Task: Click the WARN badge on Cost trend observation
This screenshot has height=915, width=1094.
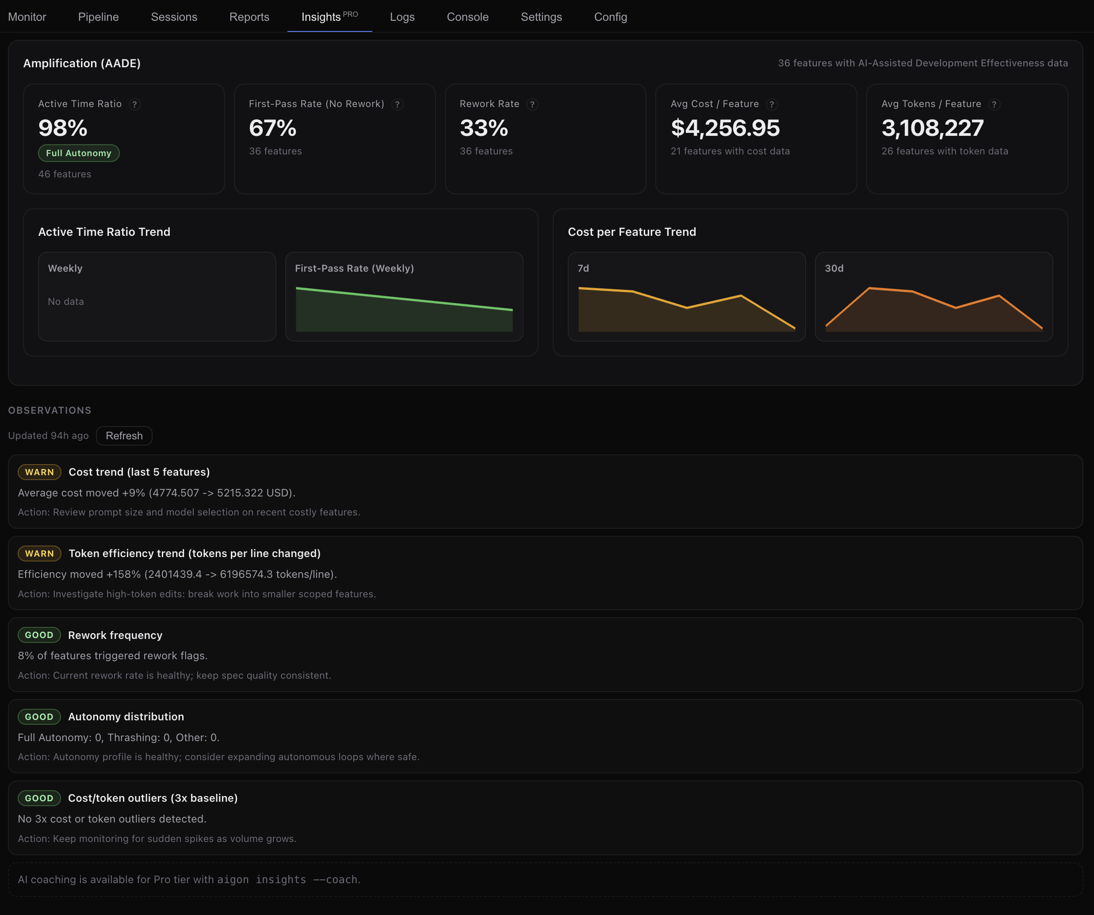Action: tap(38, 472)
